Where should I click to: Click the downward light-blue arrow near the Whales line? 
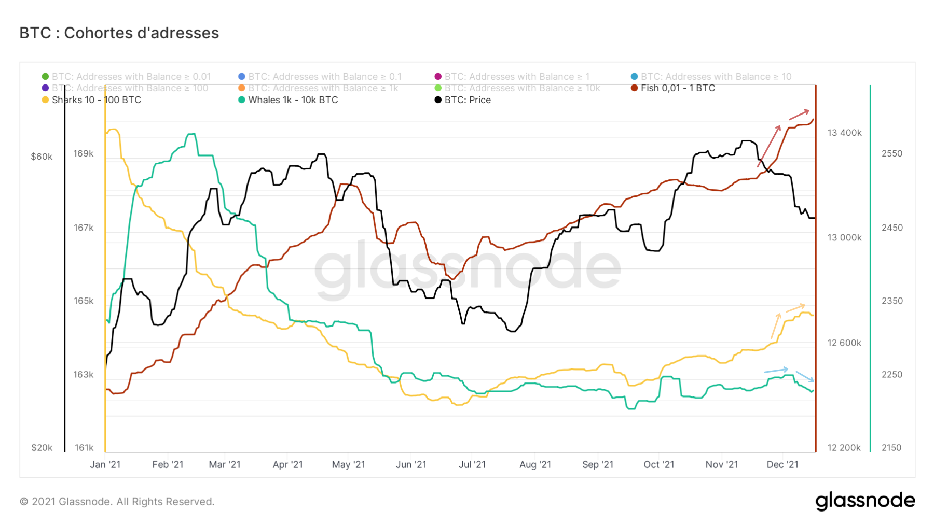(x=805, y=377)
